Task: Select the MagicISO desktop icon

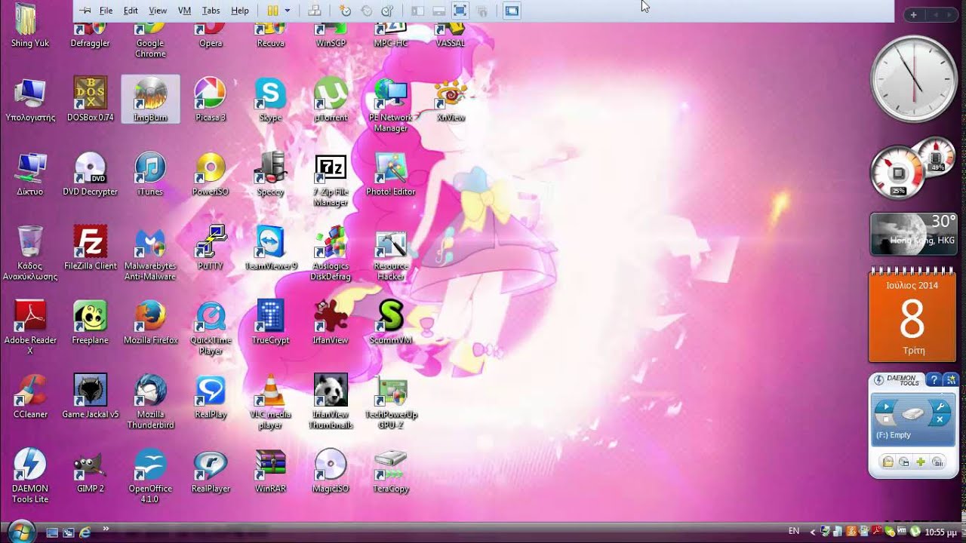Action: click(331, 471)
